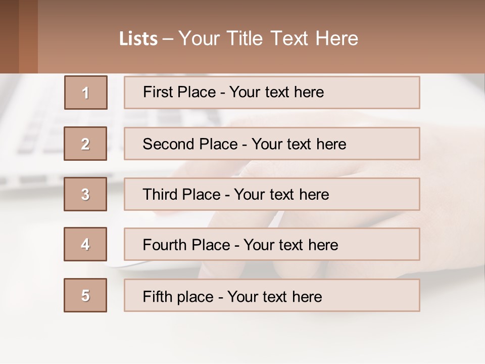Viewport: 485px width, 364px height.
Task: Click the "Third Place" text box
Action: [x=272, y=194]
